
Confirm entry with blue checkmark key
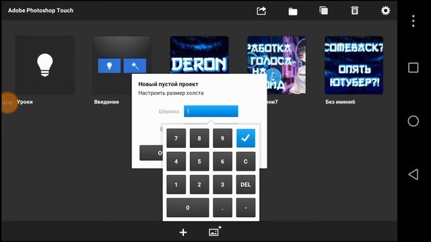245,138
